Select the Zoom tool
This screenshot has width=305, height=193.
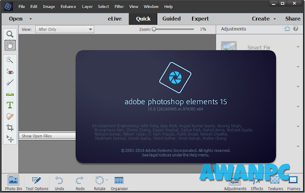[x=10, y=34]
